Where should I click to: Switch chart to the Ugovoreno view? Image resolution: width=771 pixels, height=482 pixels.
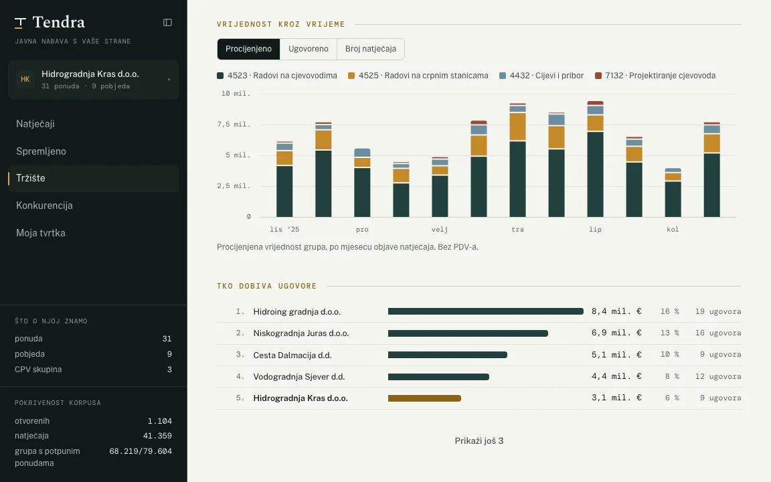coord(309,49)
